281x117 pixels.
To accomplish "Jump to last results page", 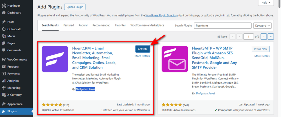I will (x=271, y=37).
